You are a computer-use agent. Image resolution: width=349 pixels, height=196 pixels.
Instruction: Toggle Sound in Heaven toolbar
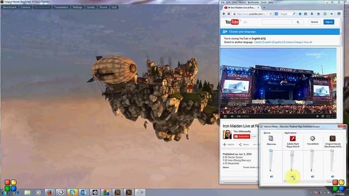(x=103, y=7)
